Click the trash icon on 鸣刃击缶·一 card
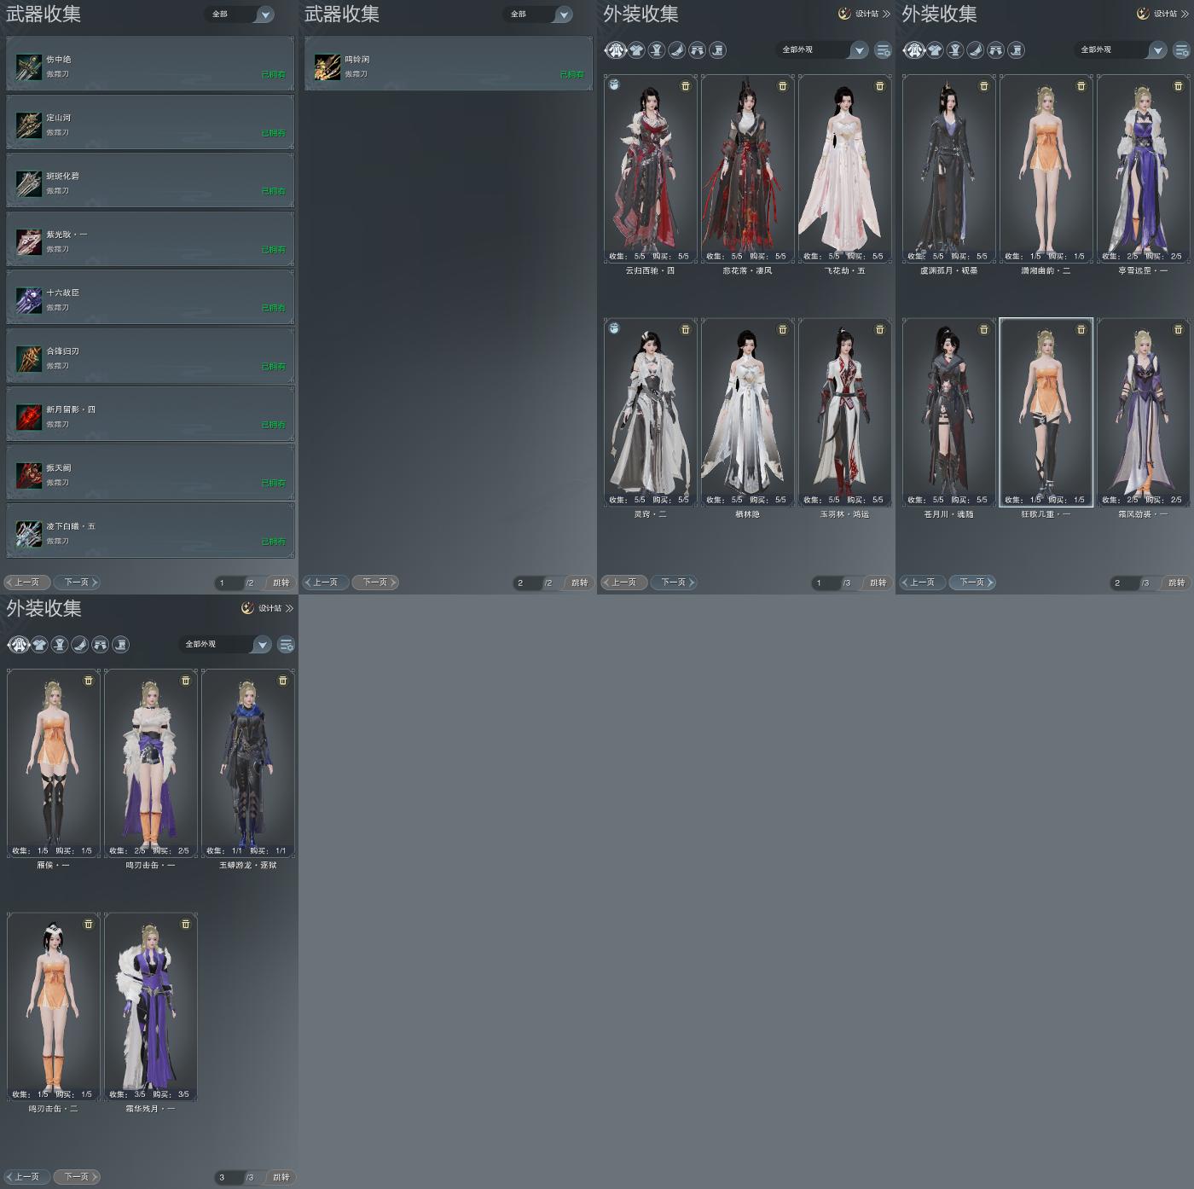The width and height of the screenshot is (1194, 1189). pos(186,681)
